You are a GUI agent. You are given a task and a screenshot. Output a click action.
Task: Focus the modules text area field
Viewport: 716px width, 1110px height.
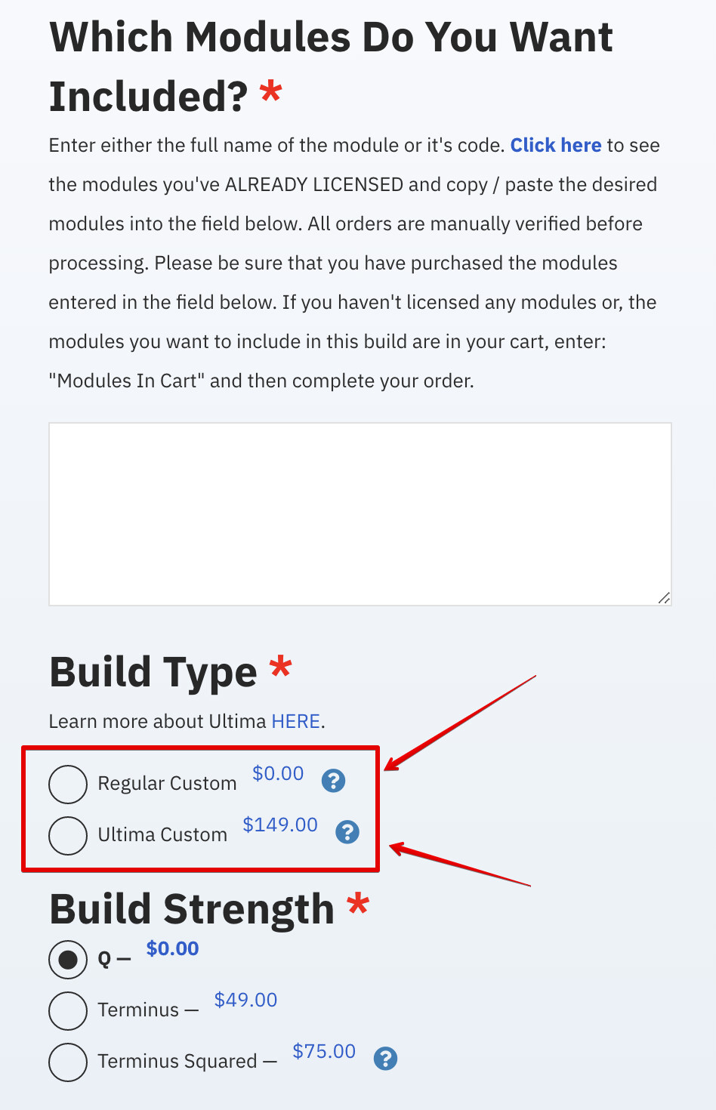(x=360, y=513)
